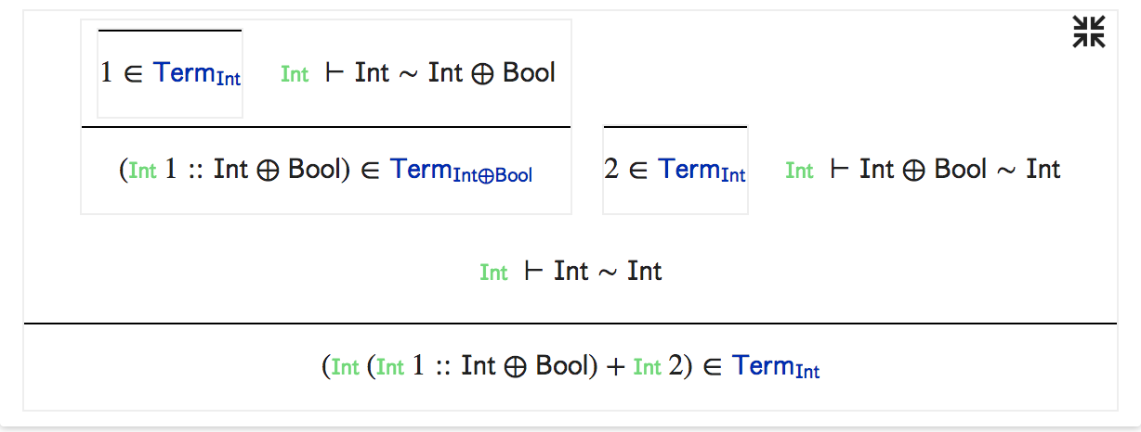Select the '(Int 1 :: Int ⊕ Bool)' ascription box
The width and height of the screenshot is (1141, 432).
tap(326, 171)
